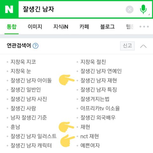Open related search 잘생긴 남자 재현
The image size is (153, 153).
click(98, 80)
